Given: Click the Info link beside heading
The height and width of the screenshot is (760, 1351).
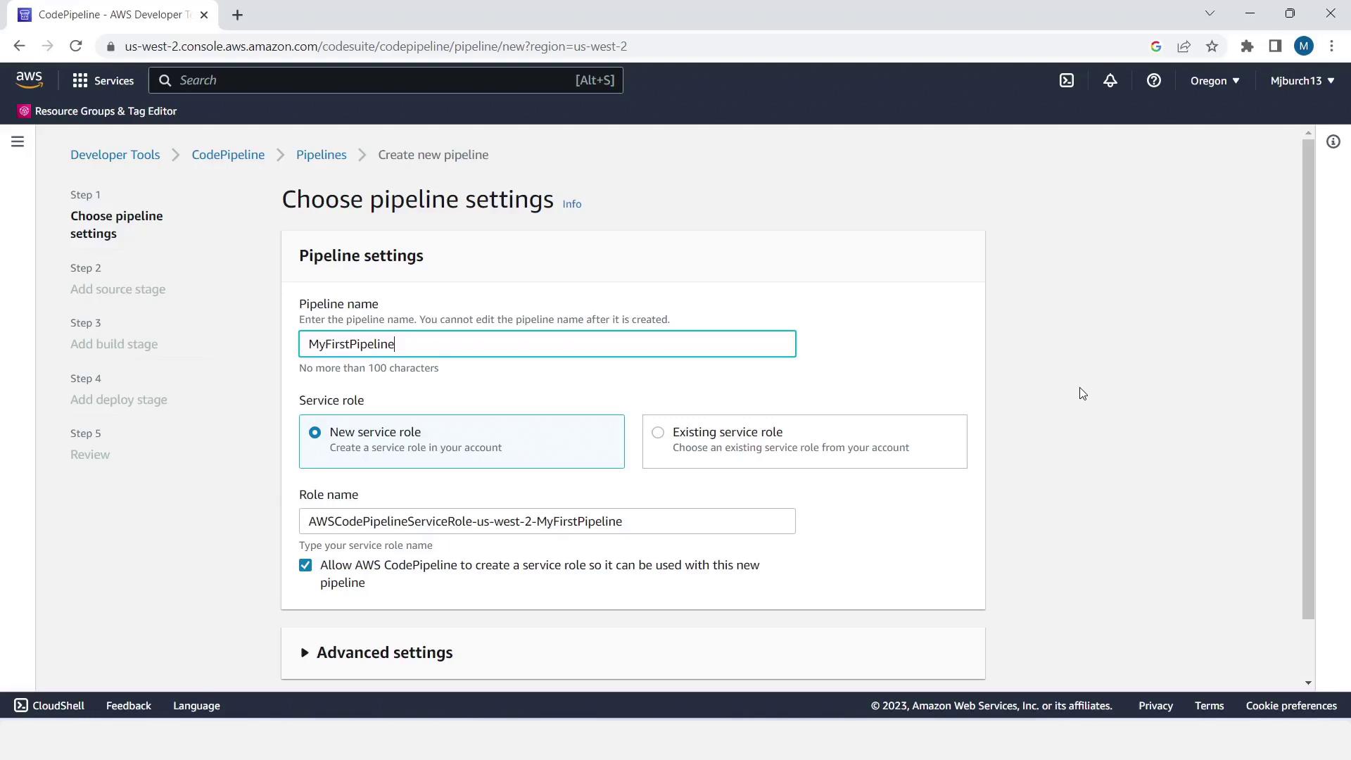Looking at the screenshot, I should click(x=571, y=204).
